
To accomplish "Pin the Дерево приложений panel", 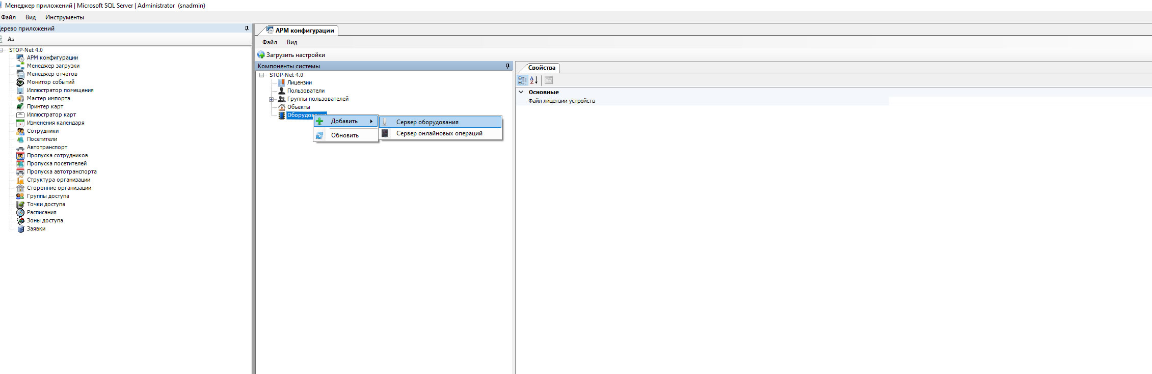I will (x=247, y=28).
